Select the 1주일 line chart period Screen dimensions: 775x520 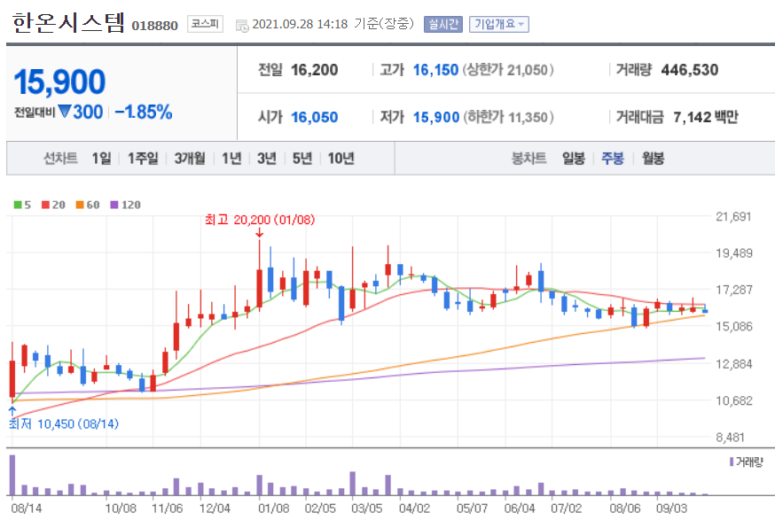click(x=143, y=159)
